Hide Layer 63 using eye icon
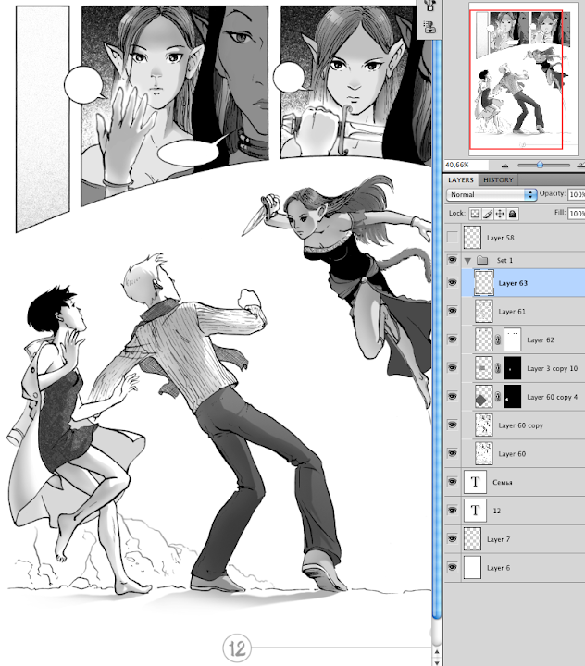585x666 pixels. 453,282
